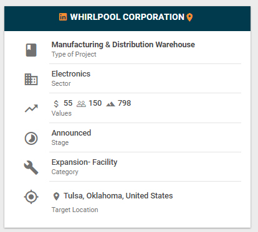The width and height of the screenshot is (258, 232).
Task: Click the wrench icon beside Category
Action: click(x=31, y=167)
